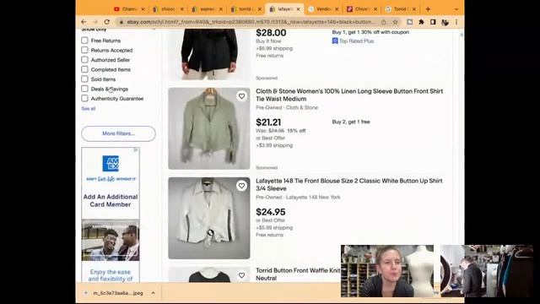Click the lock icon in the address bar
Screen dimensions: 540x304
(x=121, y=22)
